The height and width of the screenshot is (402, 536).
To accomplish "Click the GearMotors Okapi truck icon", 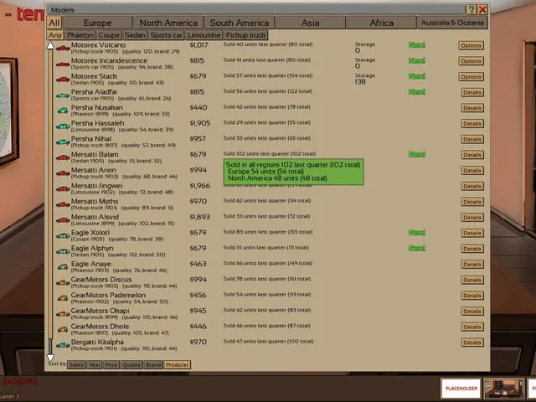I will click(63, 315).
